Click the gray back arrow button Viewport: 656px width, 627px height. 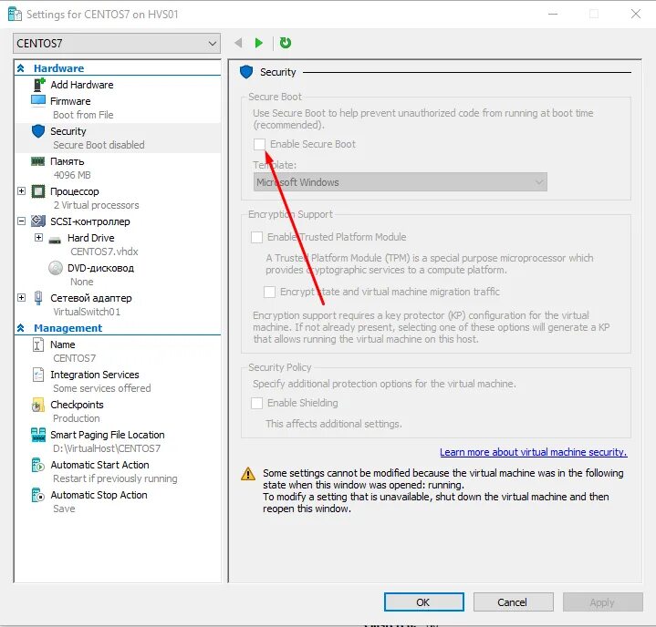[x=238, y=43]
